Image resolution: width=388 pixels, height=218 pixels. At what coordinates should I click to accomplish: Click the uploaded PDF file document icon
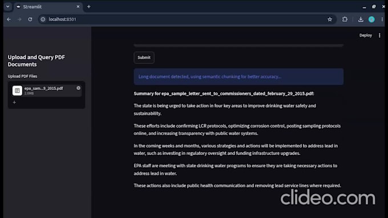click(x=17, y=91)
